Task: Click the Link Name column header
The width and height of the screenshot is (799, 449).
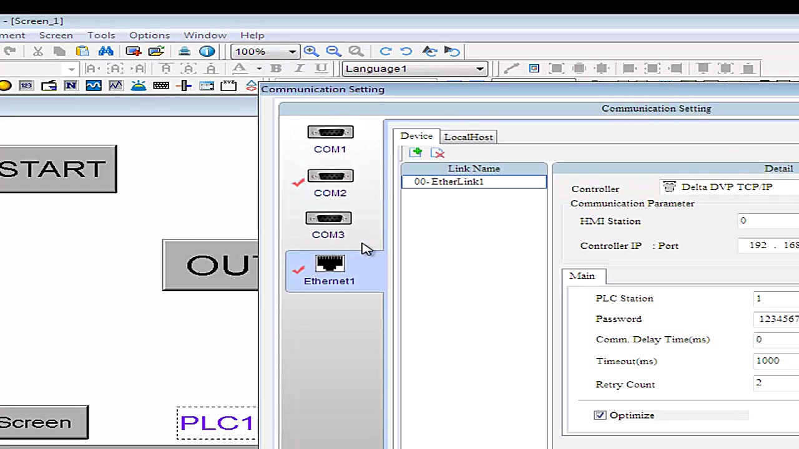Action: coord(474,168)
